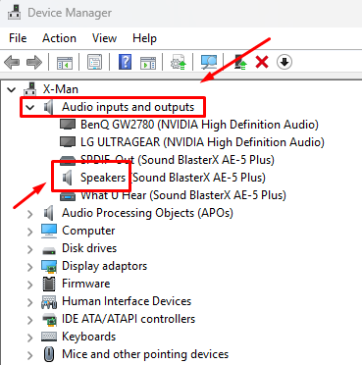The width and height of the screenshot is (362, 365).
Task: Click icon beside Human Interface Devices
Action: coord(49,302)
